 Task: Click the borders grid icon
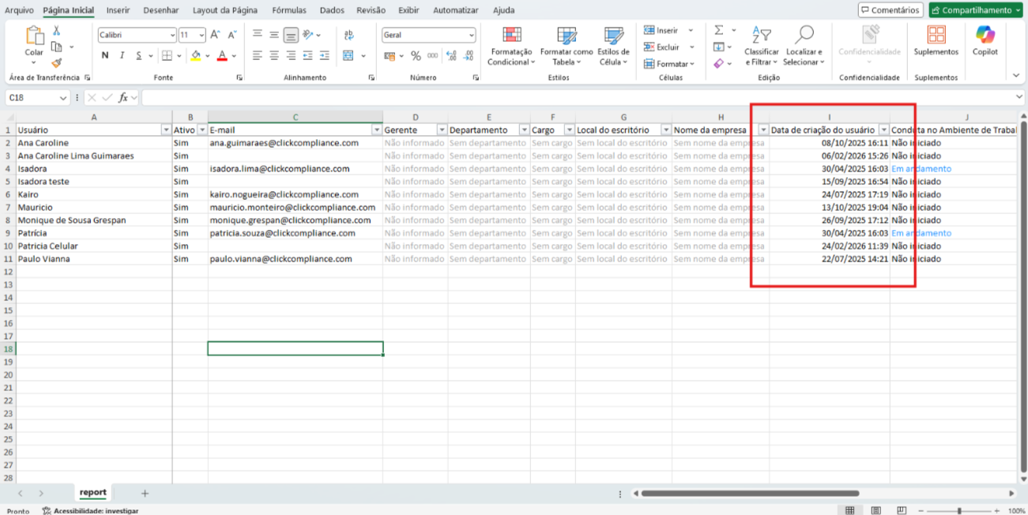(167, 56)
